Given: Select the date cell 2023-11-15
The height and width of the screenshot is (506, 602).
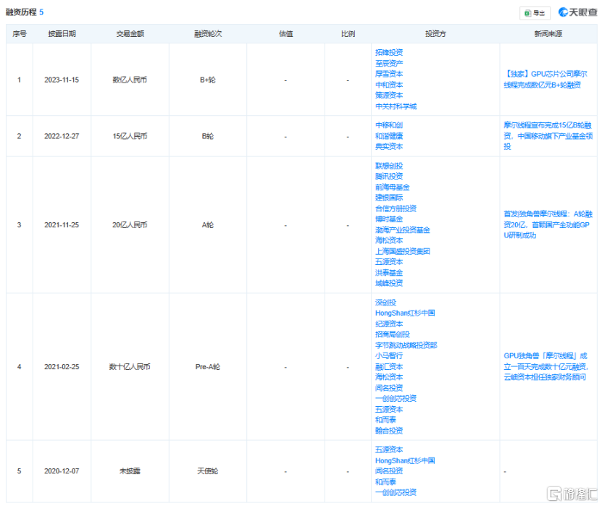Looking at the screenshot, I should [x=62, y=80].
